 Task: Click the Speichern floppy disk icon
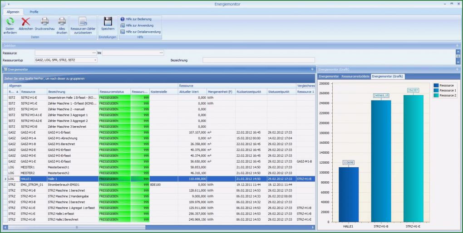(x=108, y=21)
